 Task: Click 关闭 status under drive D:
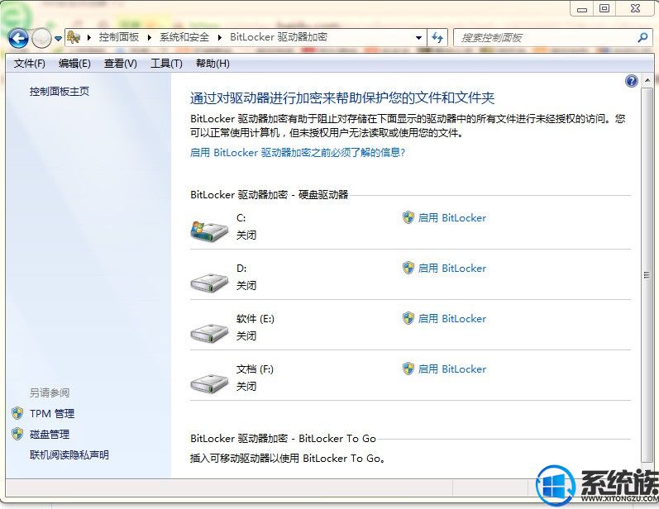[246, 285]
